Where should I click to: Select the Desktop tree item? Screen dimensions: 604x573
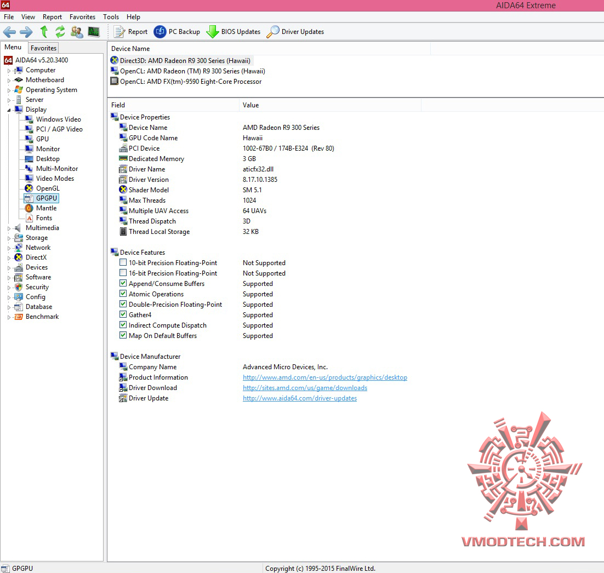pos(48,159)
